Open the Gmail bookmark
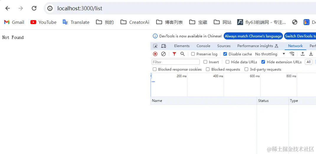The width and height of the screenshot is (316, 154). (x=14, y=22)
